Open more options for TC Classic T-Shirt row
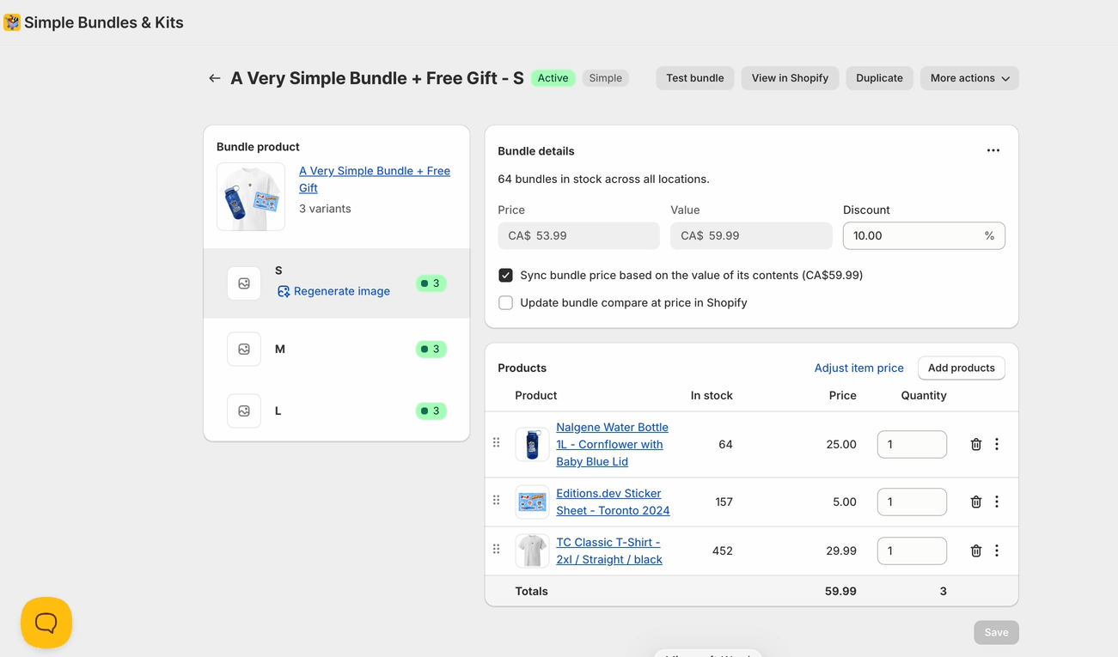The width and height of the screenshot is (1118, 657). (997, 551)
